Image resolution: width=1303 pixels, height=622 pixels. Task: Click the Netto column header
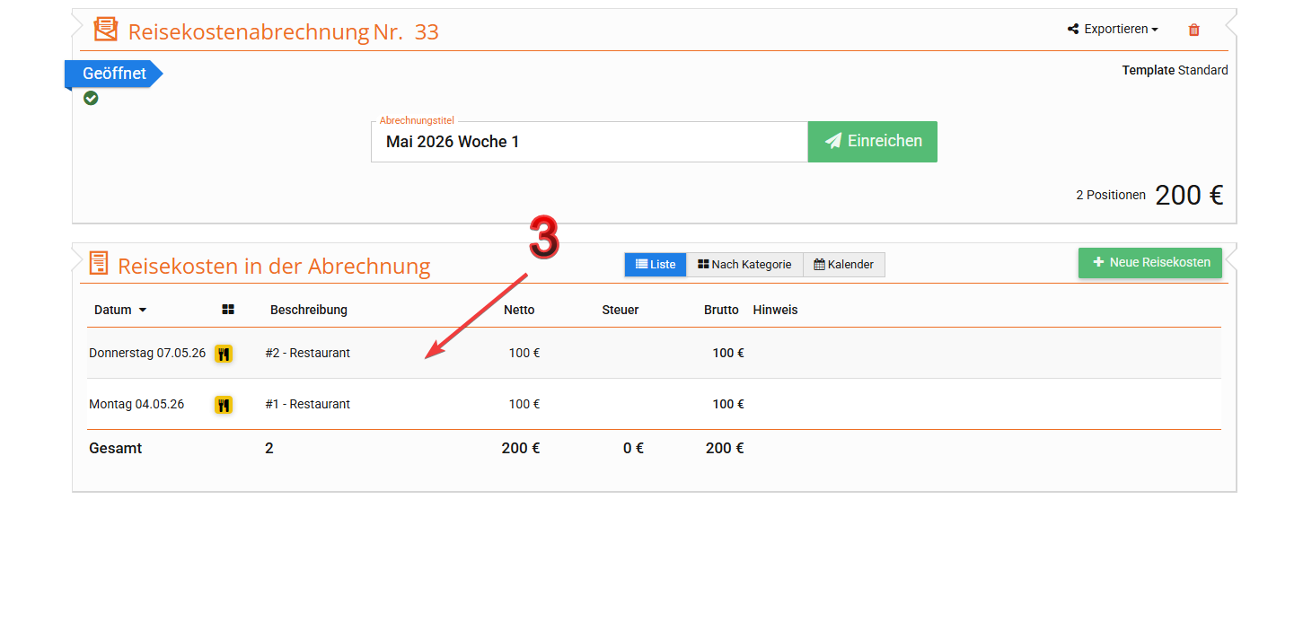coord(519,310)
